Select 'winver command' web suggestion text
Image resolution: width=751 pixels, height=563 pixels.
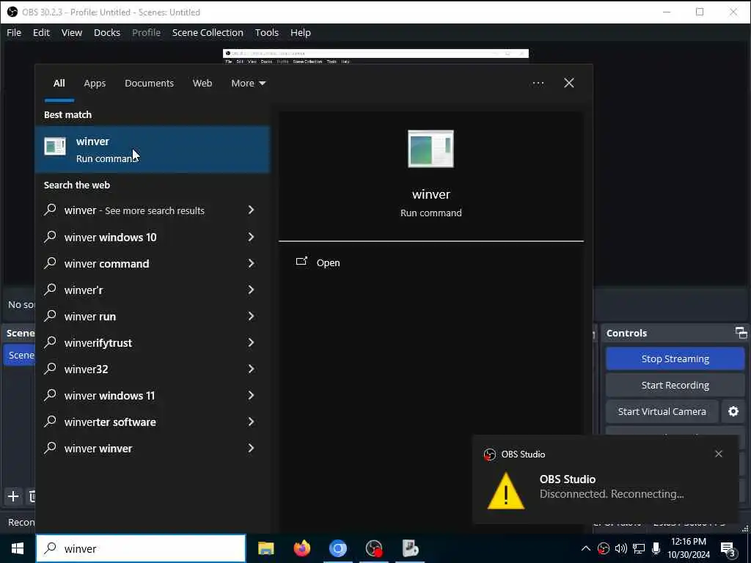pos(106,264)
